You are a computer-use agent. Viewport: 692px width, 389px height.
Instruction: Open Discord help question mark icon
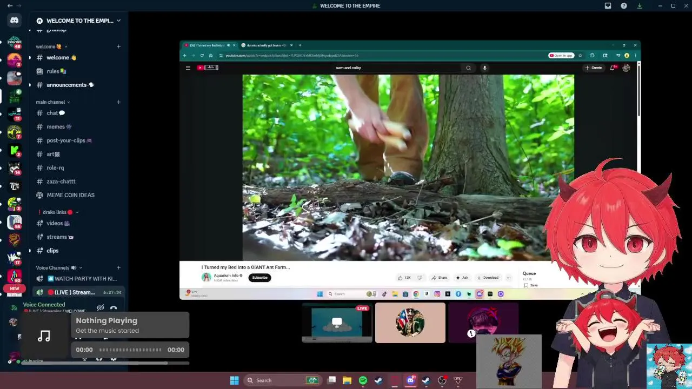click(624, 5)
